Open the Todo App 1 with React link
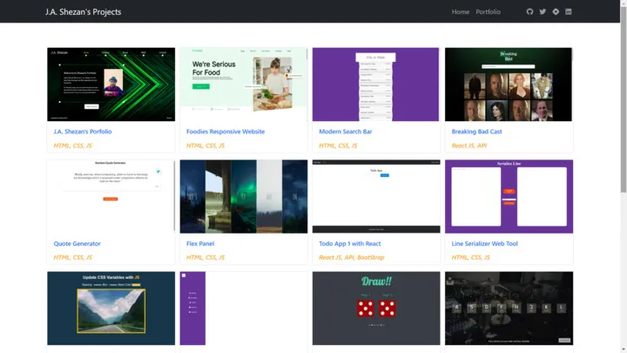This screenshot has width=627, height=353. pyautogui.click(x=350, y=243)
